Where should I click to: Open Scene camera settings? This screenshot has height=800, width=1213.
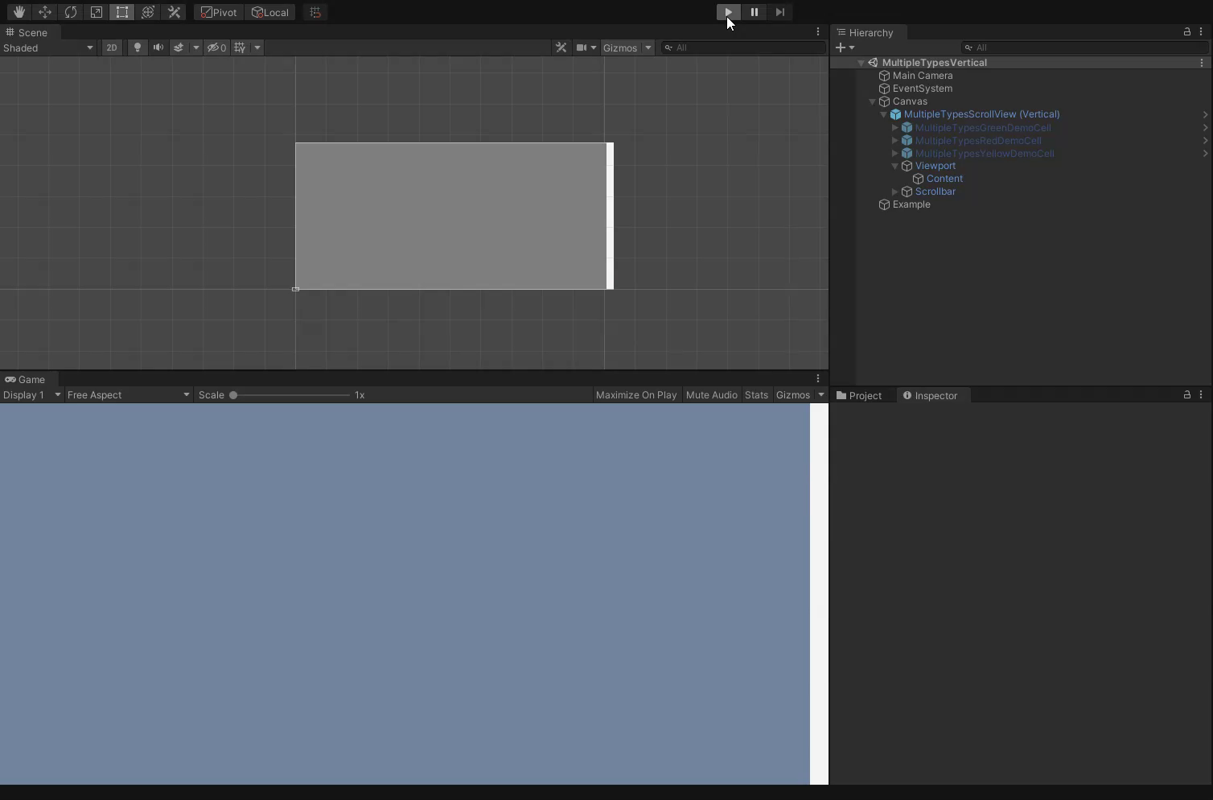click(586, 47)
